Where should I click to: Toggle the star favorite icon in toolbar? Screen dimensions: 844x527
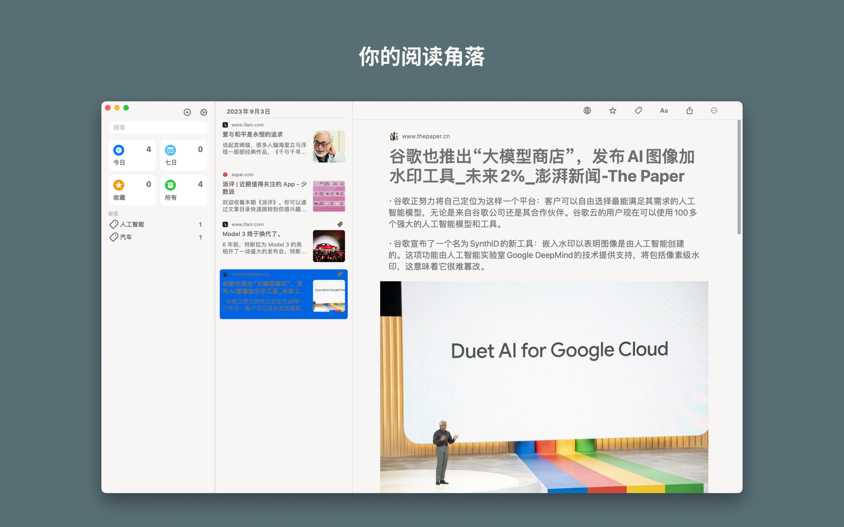613,111
